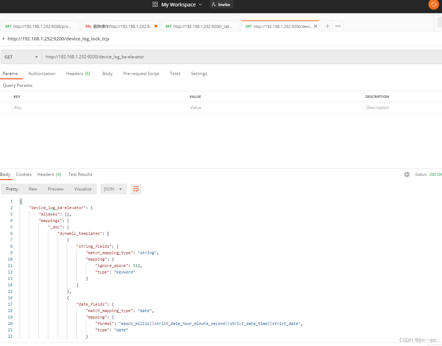Expand the device_log_lock_tcp request title

[4, 39]
